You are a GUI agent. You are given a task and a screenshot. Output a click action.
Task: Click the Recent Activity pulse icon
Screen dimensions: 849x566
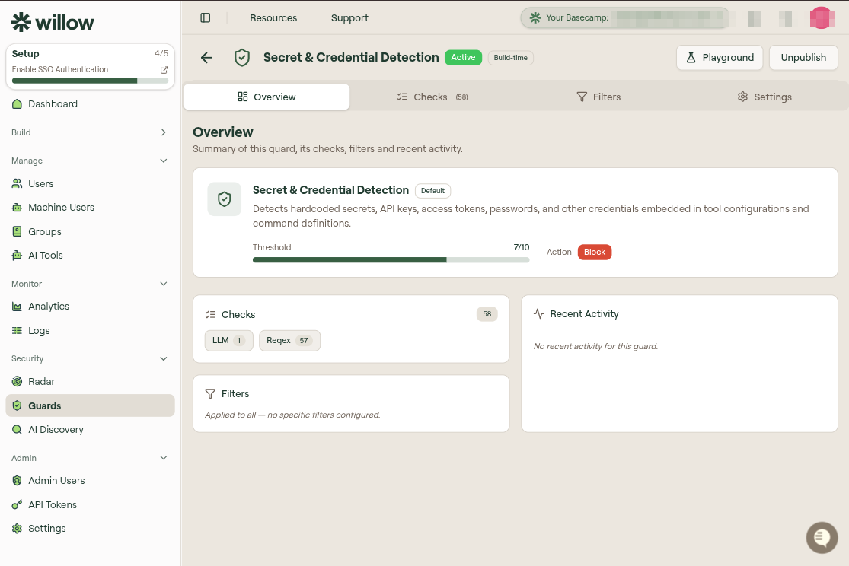coord(539,314)
